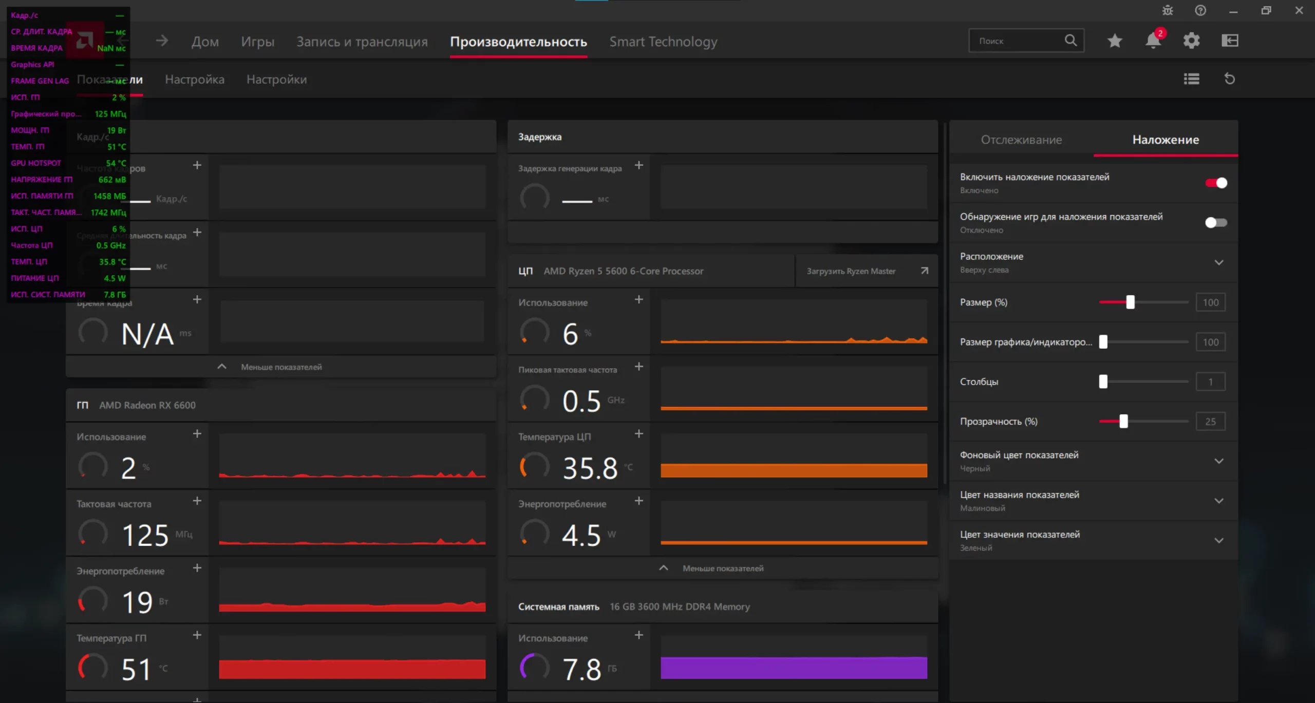Switch to list view icon
1315x703 pixels.
click(1191, 79)
